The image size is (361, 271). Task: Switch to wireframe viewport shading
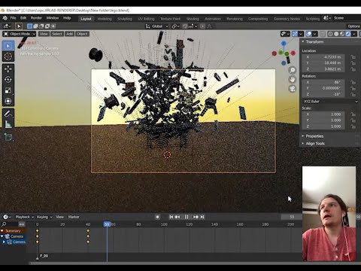[331, 34]
